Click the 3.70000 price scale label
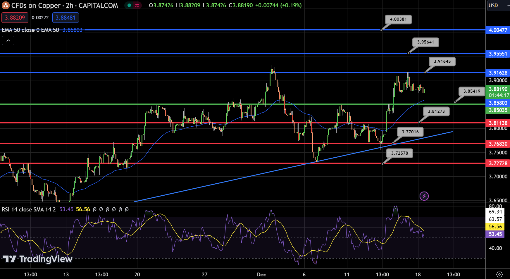The height and width of the screenshot is (279, 510). tap(498, 177)
